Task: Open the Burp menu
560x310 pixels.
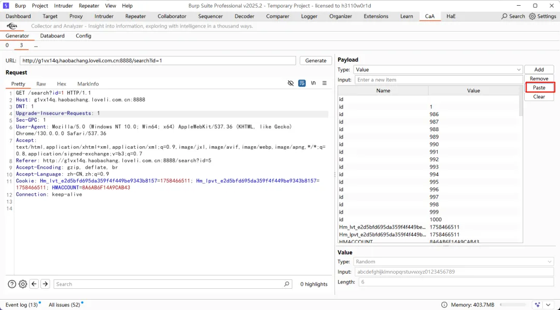Action: tap(20, 6)
